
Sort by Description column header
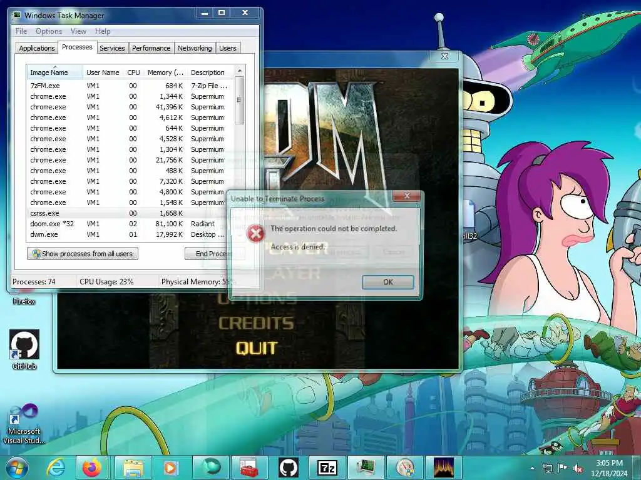[x=210, y=72]
